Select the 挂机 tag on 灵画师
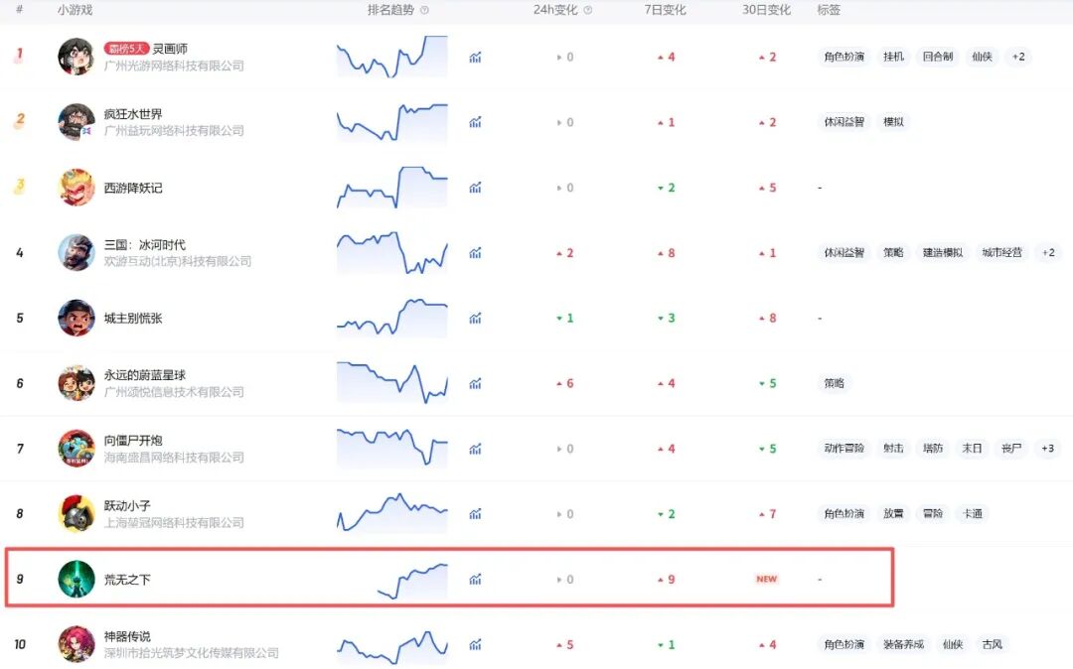The image size is (1073, 669). tap(893, 57)
